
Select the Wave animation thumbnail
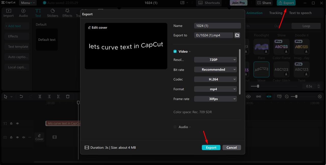(261, 69)
